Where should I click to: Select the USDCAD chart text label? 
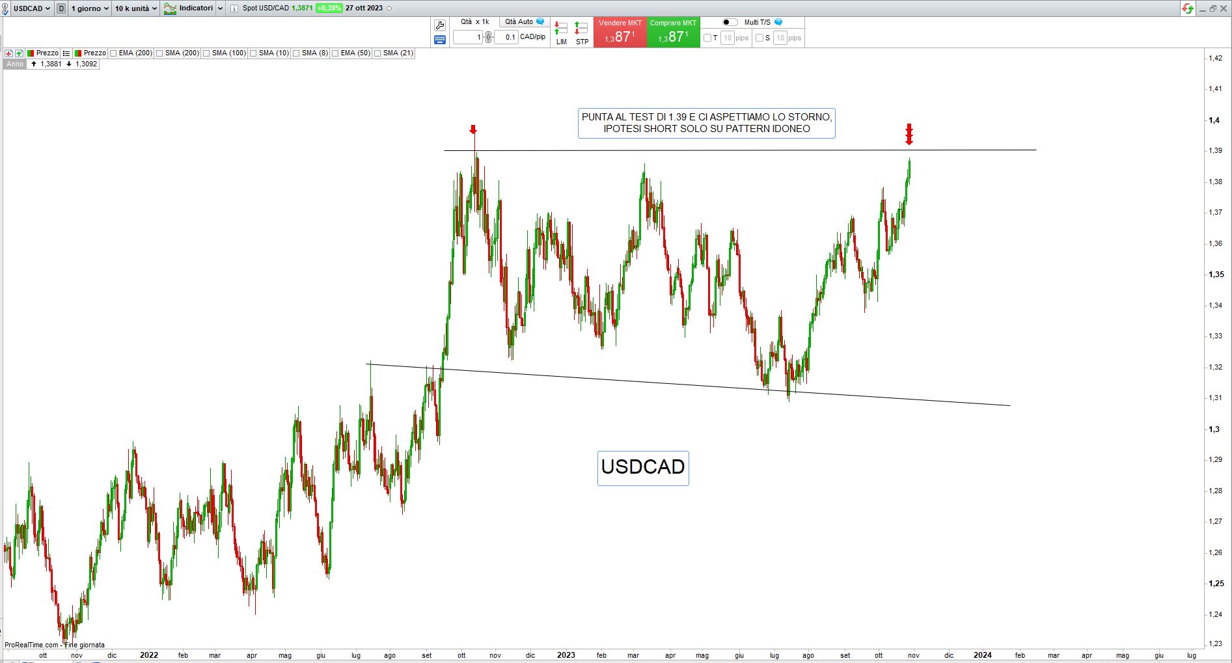(x=643, y=467)
